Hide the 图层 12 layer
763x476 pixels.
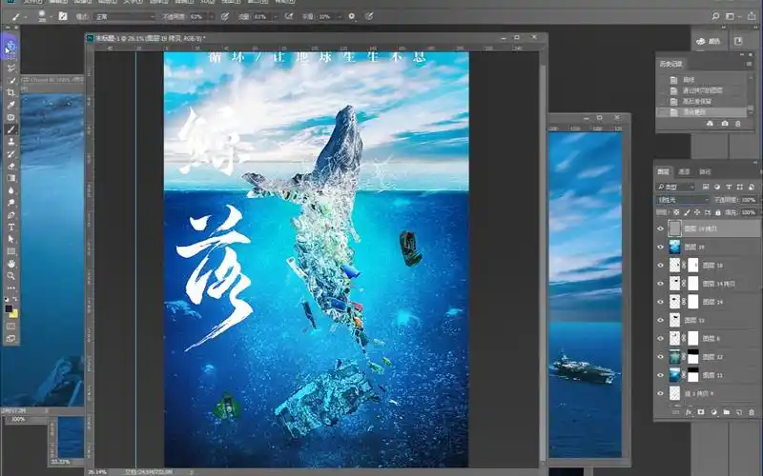(x=661, y=356)
